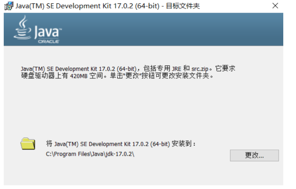Image resolution: width=296 pixels, height=189 pixels.
Task: Click the description line mentioning src.zip
Action: (128, 69)
